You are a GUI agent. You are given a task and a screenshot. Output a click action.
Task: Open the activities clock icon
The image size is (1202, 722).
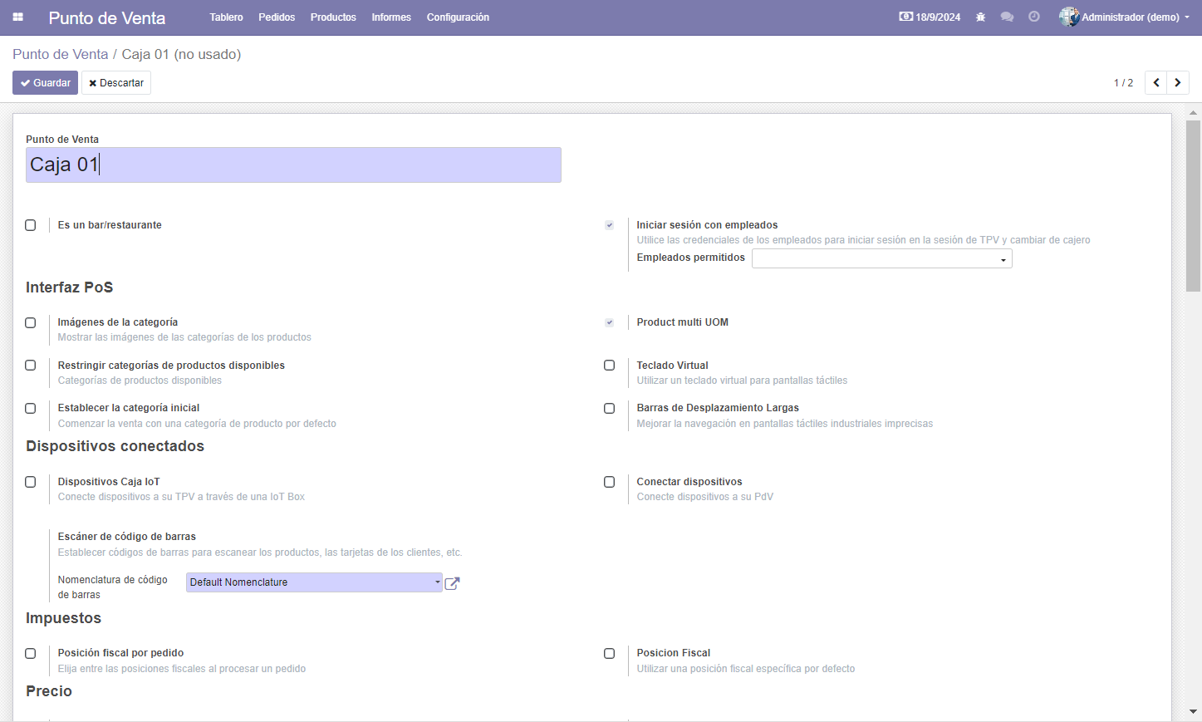tap(1034, 17)
